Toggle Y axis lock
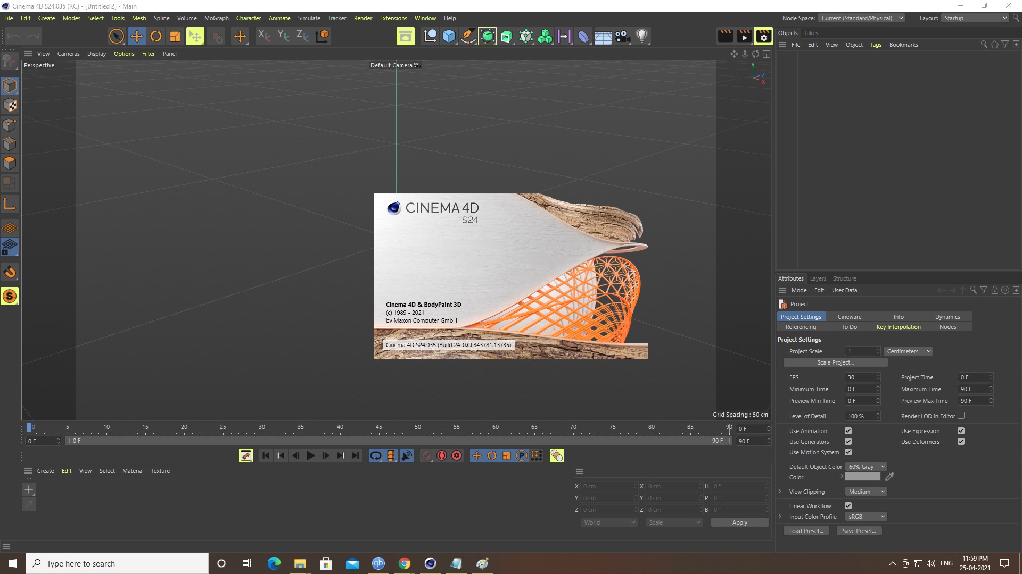The height and width of the screenshot is (574, 1022). pos(283,36)
